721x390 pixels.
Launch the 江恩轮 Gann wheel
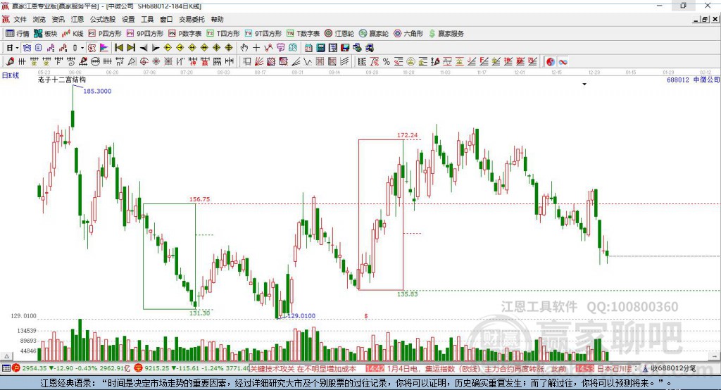(x=339, y=34)
